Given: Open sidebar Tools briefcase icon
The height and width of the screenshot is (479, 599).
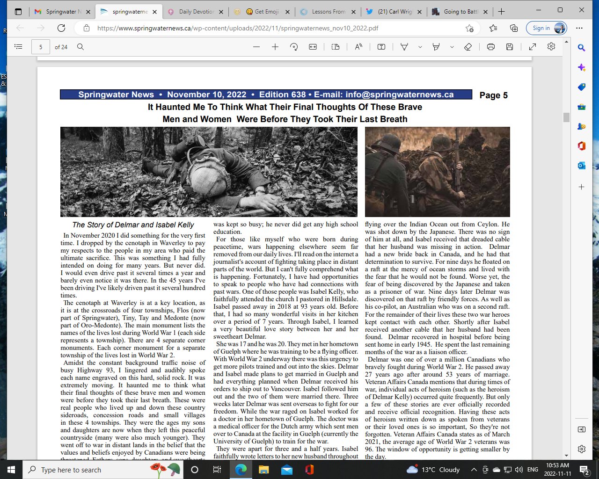Looking at the screenshot, I should tap(582, 107).
